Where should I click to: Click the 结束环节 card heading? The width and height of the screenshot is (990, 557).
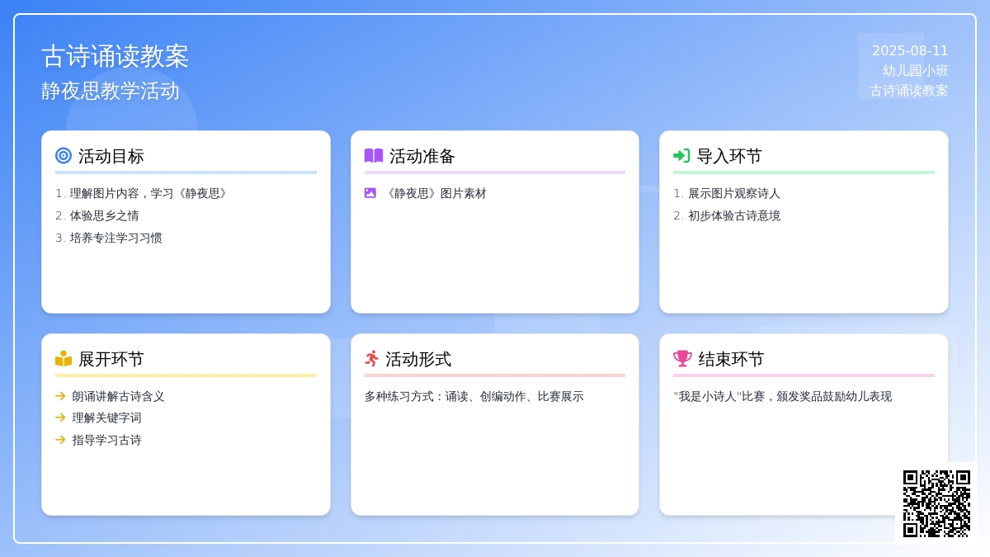[731, 359]
